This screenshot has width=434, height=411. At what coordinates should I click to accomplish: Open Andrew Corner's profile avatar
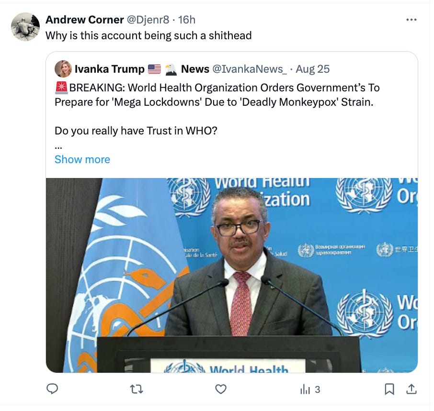tap(25, 27)
